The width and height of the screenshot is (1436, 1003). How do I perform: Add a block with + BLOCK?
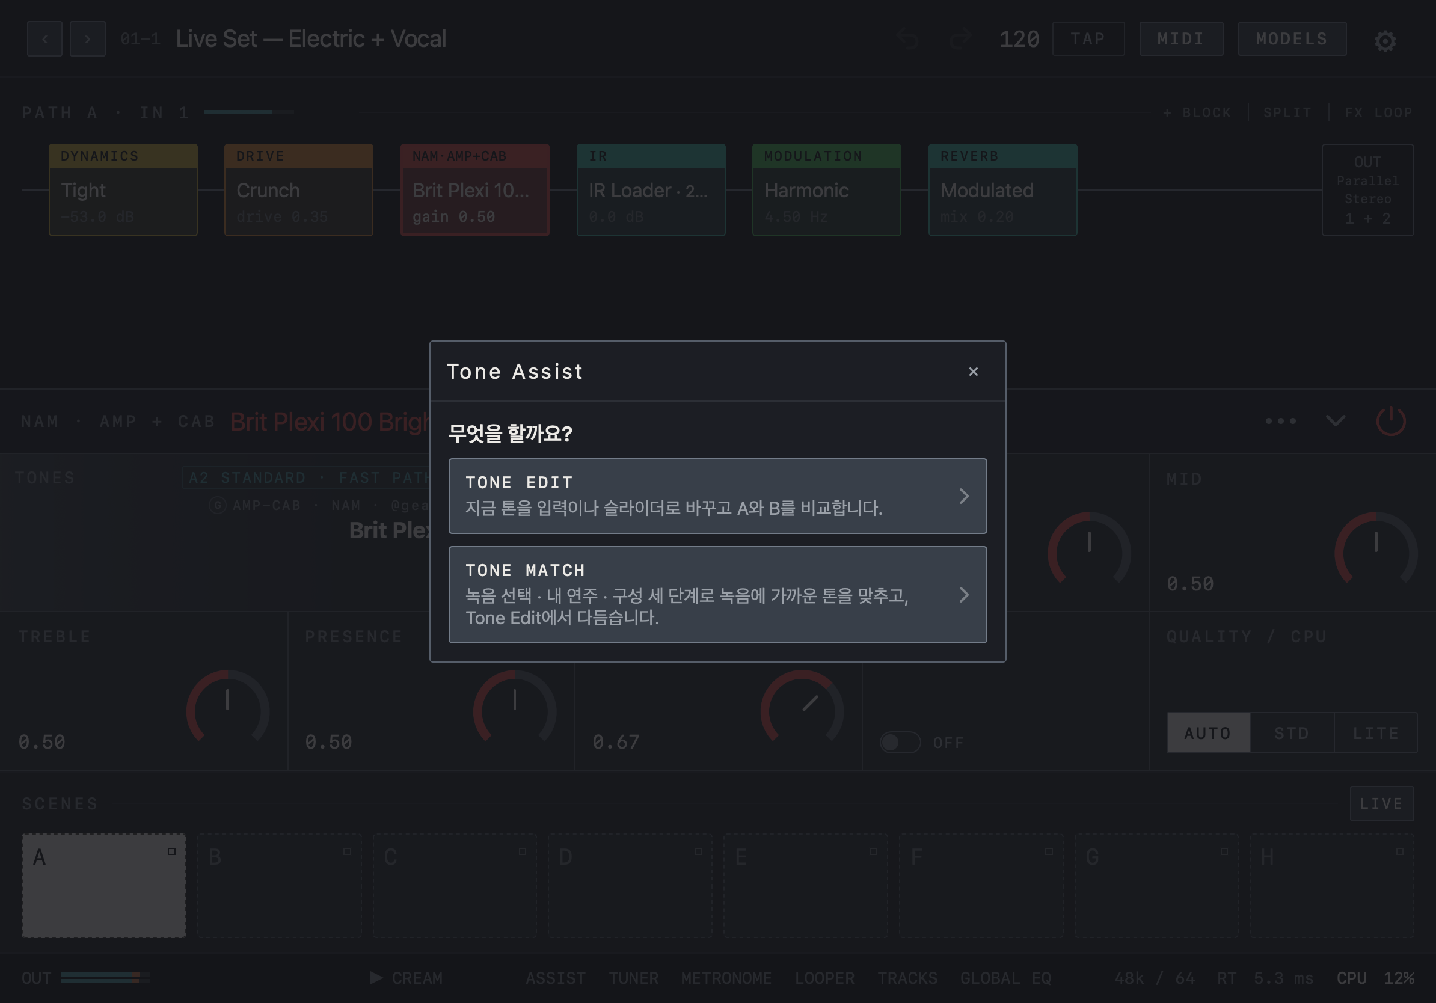[1197, 113]
